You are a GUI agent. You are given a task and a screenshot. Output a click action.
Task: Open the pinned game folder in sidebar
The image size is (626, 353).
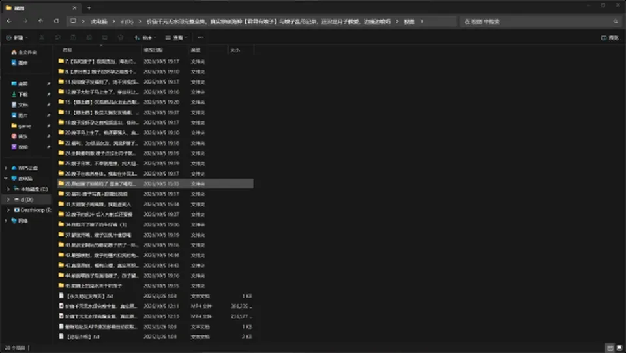[x=21, y=126]
